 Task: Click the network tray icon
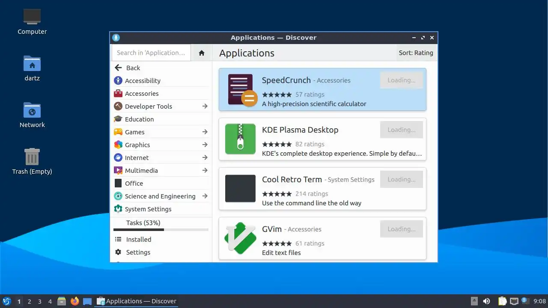point(514,301)
